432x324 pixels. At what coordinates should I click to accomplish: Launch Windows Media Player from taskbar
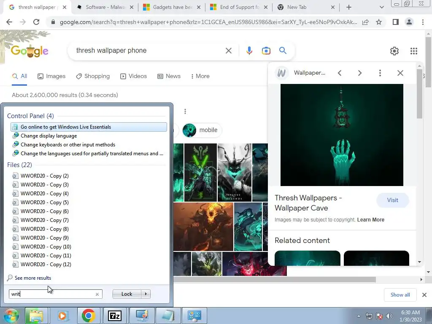tap(62, 316)
